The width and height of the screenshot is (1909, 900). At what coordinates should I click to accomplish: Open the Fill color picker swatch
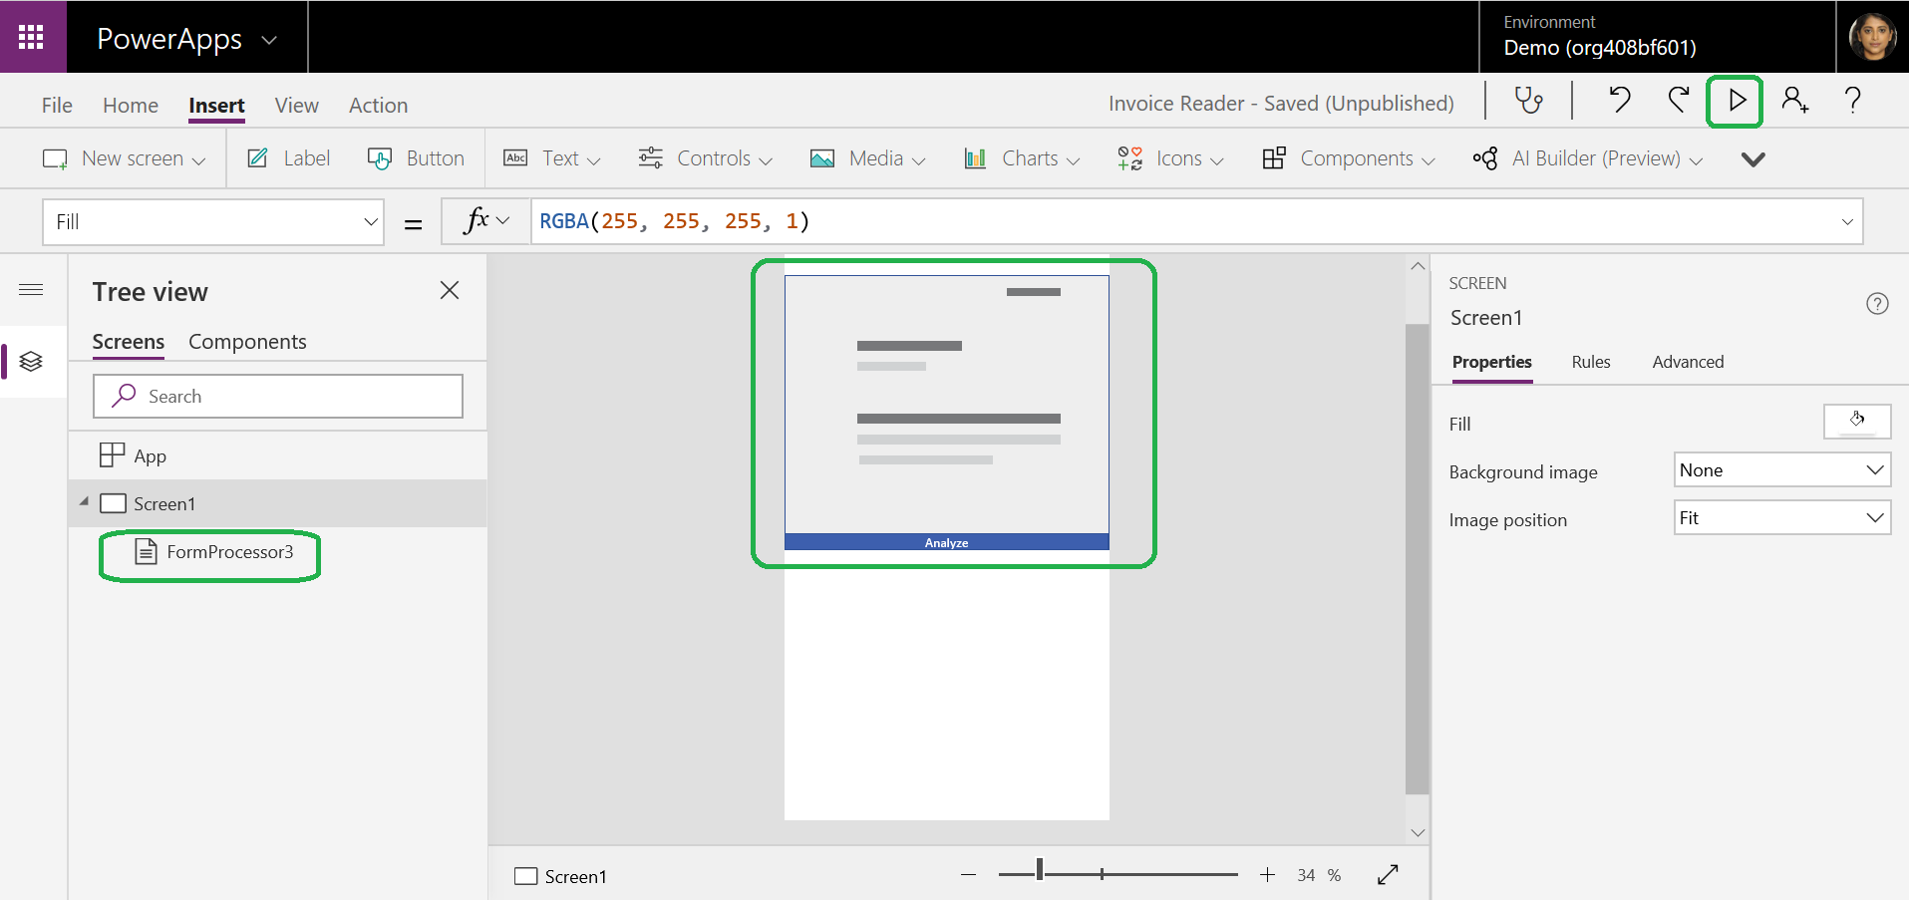tap(1856, 422)
